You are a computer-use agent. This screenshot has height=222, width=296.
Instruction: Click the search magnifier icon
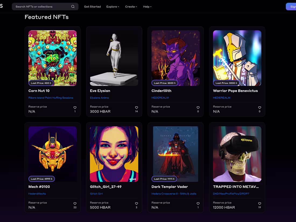pyautogui.click(x=73, y=6)
